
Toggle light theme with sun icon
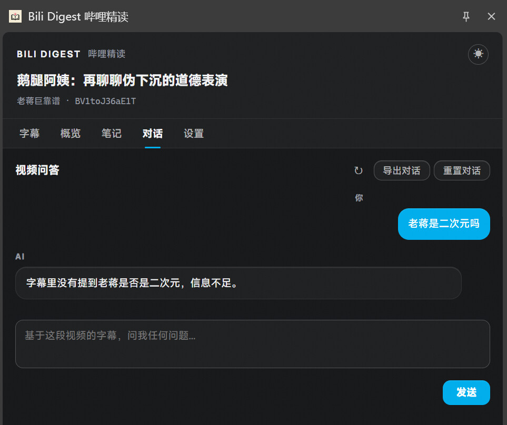coord(478,54)
